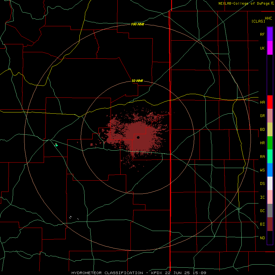Click the RA legend label
This screenshot has width=275, height=275.
(262, 157)
